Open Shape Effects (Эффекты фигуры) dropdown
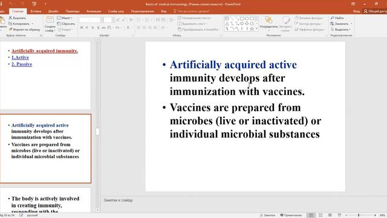This screenshot has width=387, height=218. pos(310,30)
